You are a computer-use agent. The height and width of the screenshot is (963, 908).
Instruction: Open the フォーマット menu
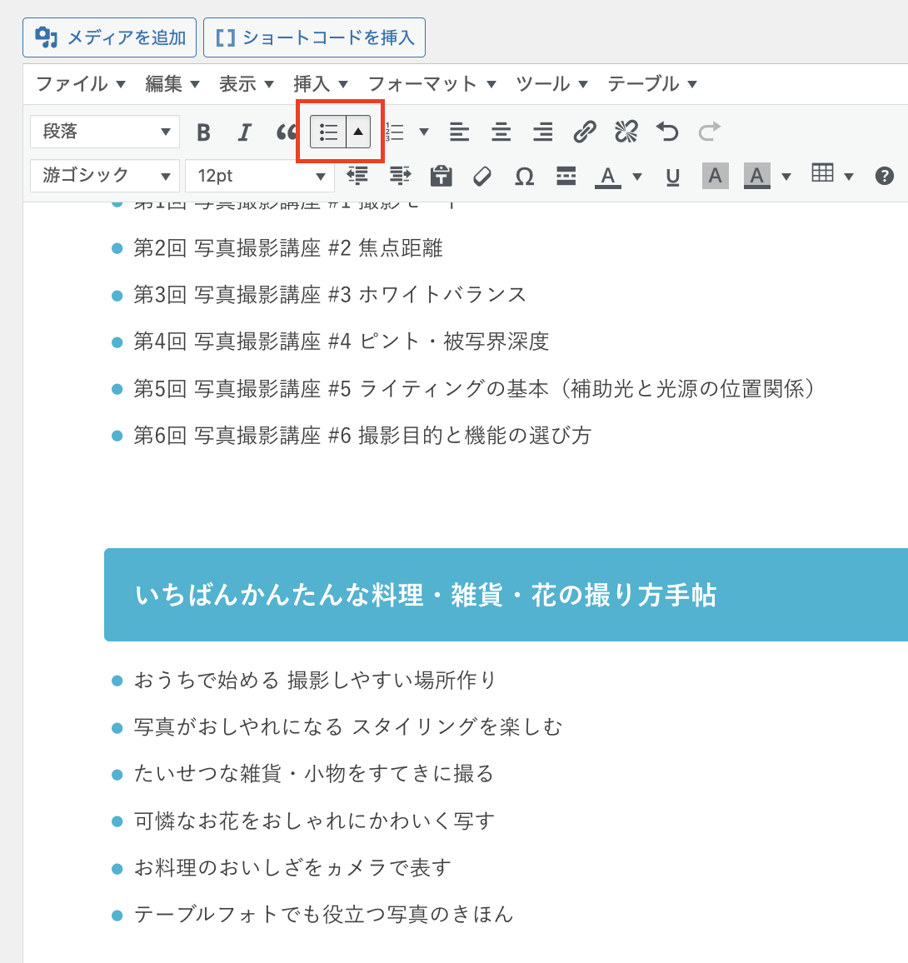click(432, 84)
